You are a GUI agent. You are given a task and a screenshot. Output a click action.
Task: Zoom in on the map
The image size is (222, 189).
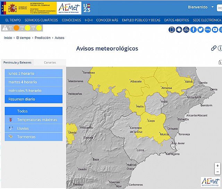click(217, 166)
